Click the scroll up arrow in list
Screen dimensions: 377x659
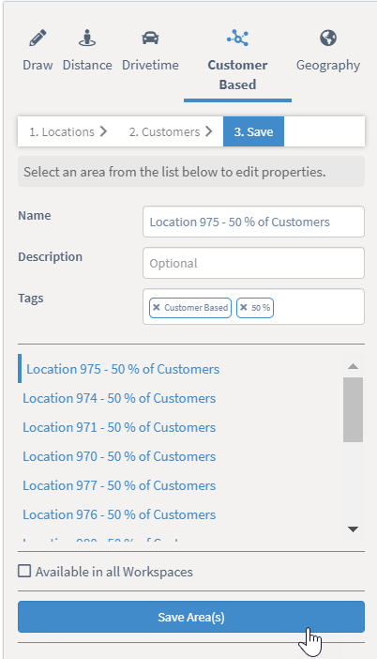[x=353, y=366]
